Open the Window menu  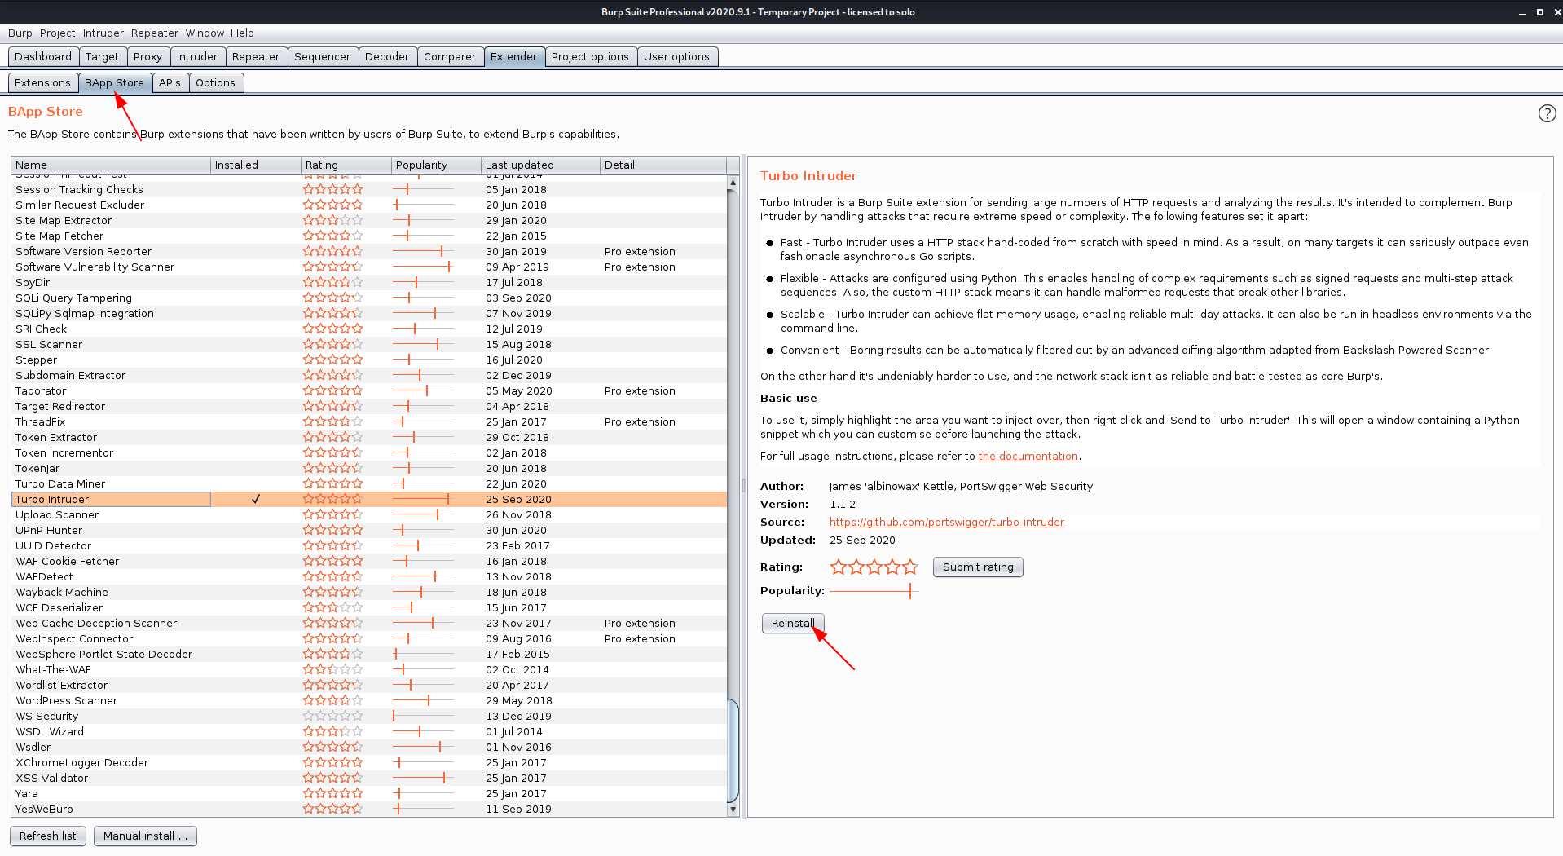205,33
